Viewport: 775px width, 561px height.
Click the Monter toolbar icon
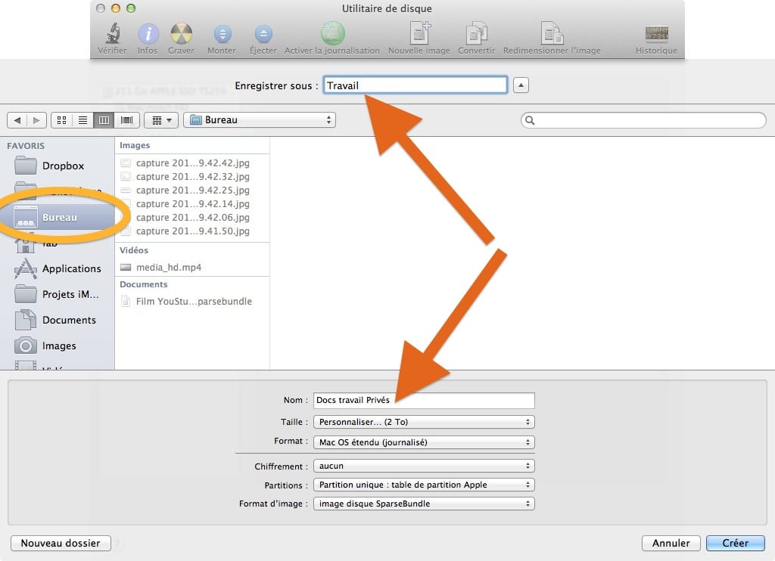223,34
